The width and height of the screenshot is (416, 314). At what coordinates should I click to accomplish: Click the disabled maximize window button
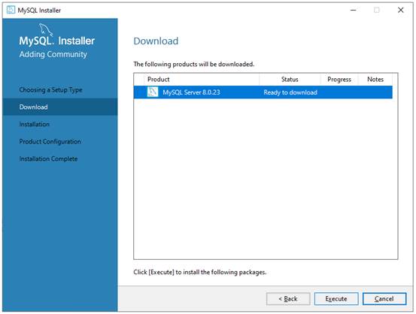376,10
